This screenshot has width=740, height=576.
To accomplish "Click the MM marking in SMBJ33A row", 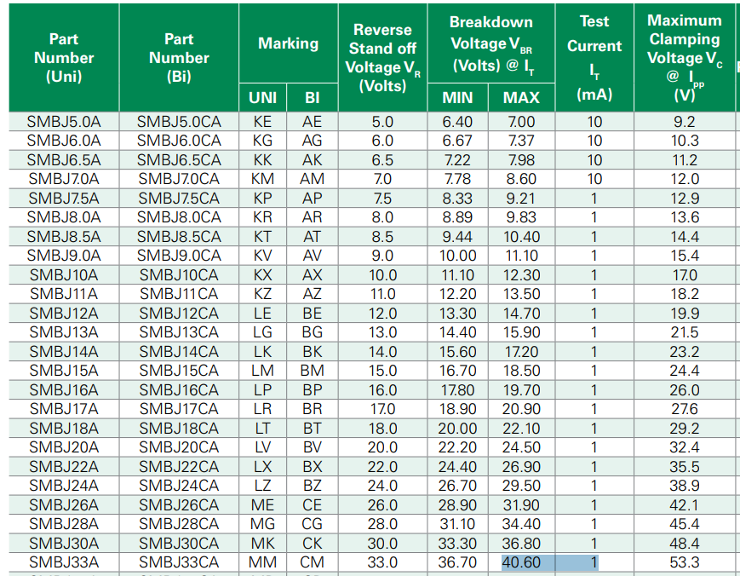I will coord(262,562).
